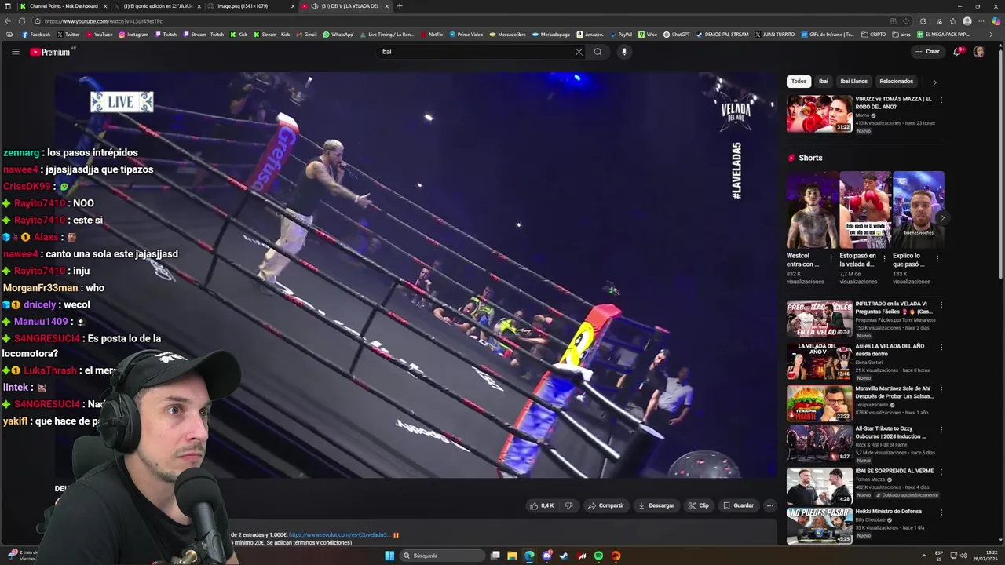Image resolution: width=1005 pixels, height=565 pixels.
Task: Go to YouTube Premium home logo
Action: pyautogui.click(x=50, y=52)
